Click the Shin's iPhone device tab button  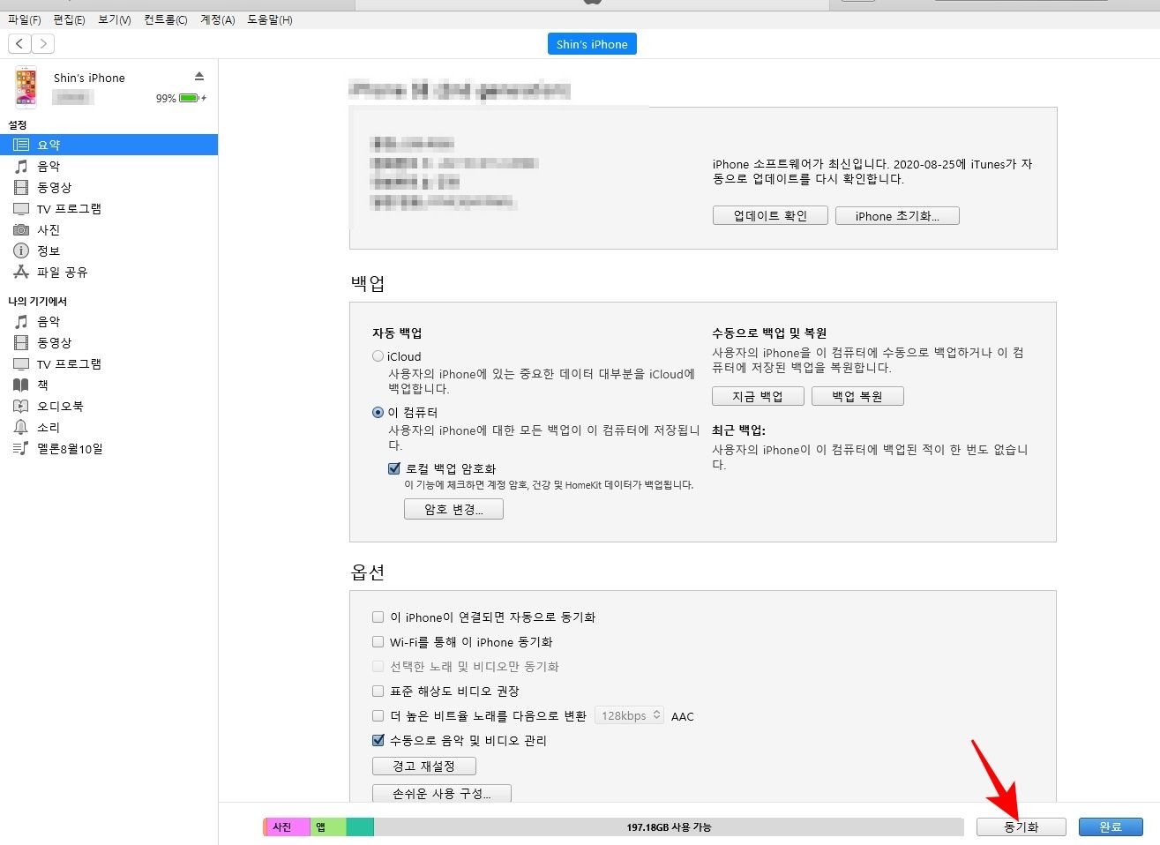592,44
